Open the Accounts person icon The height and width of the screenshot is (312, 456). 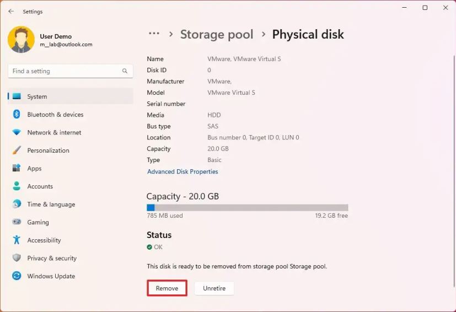(x=17, y=186)
